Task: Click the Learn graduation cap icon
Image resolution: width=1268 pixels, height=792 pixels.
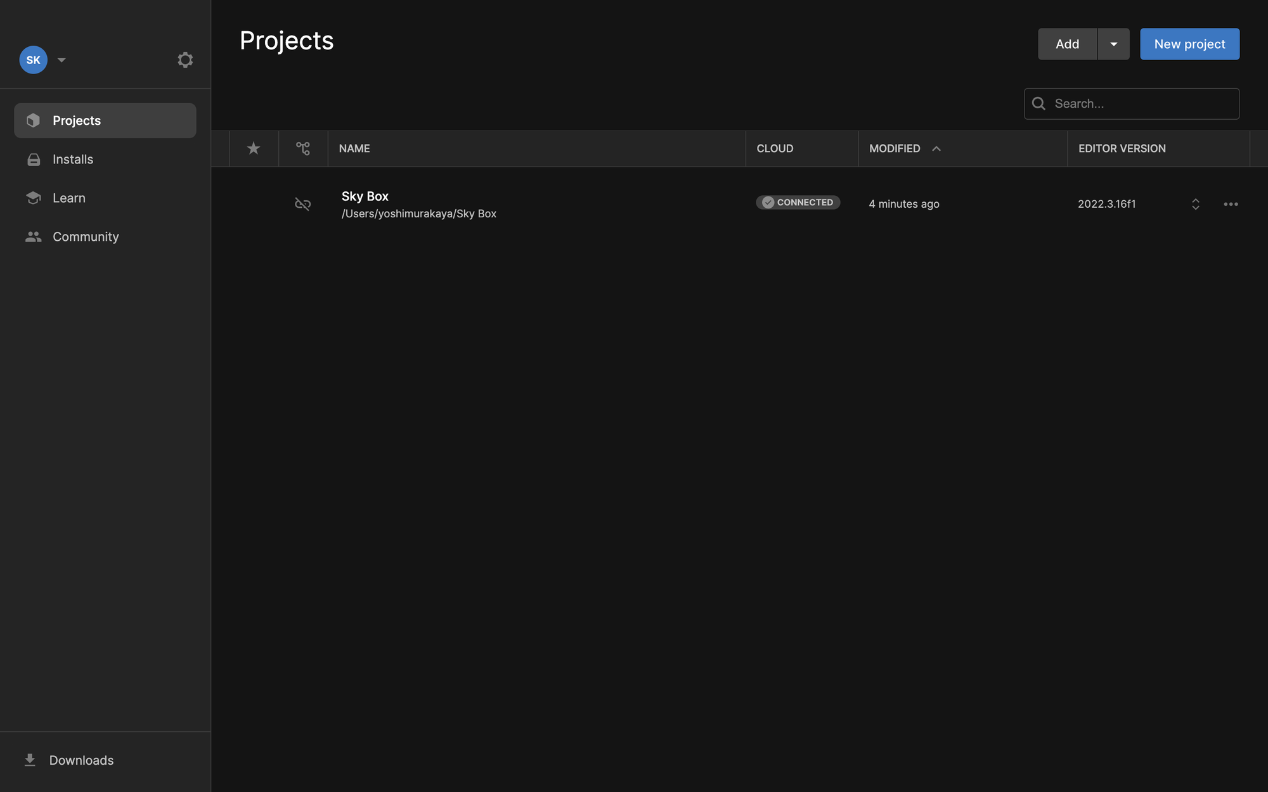Action: tap(34, 198)
